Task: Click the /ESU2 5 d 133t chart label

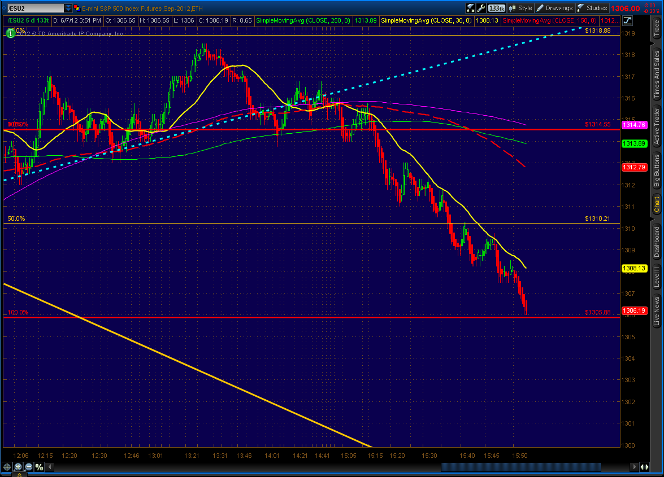Action: click(x=28, y=20)
